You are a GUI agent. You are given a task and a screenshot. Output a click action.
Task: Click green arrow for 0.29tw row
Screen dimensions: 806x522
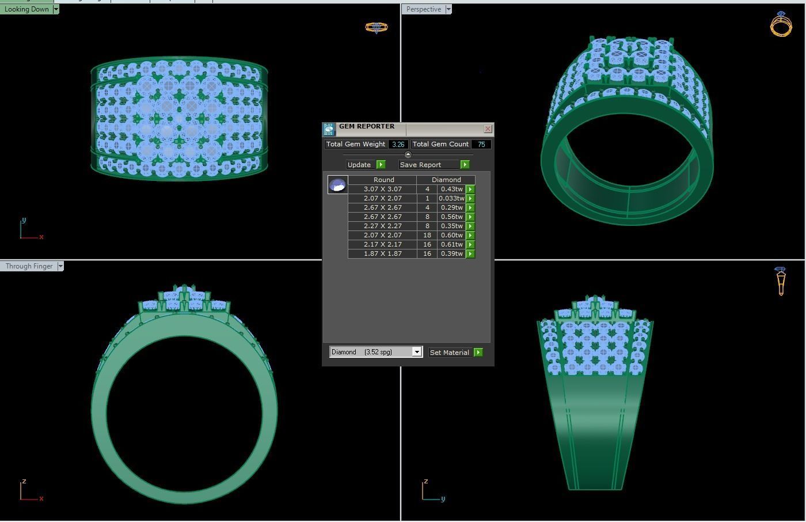coord(470,207)
